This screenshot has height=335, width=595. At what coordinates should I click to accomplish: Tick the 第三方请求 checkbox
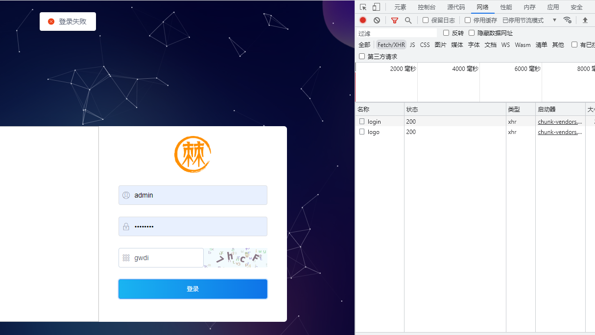tap(362, 56)
